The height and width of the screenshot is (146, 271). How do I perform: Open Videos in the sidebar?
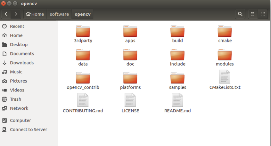point(28,90)
